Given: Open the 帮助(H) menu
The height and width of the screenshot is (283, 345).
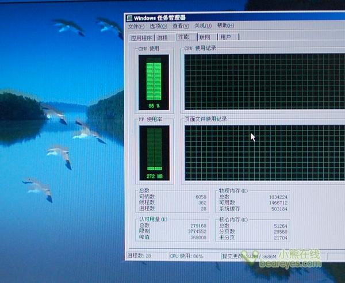Looking at the screenshot, I should pyautogui.click(x=225, y=25).
